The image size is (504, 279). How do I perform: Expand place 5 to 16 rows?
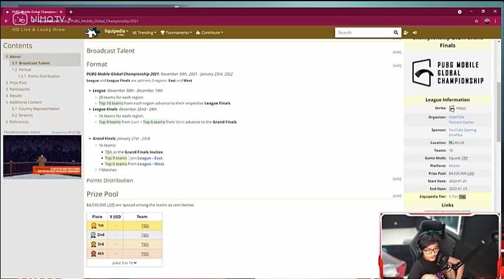coord(124,263)
